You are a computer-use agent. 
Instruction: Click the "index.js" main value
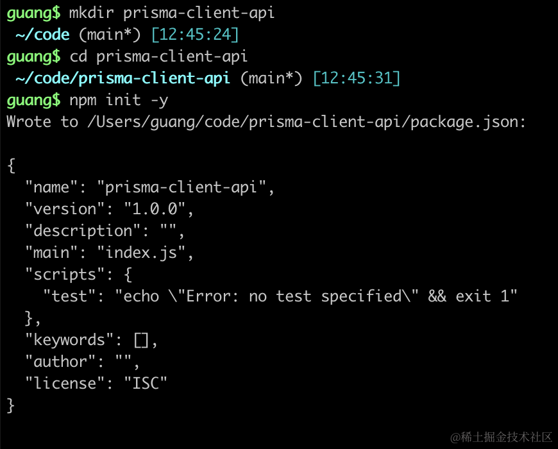(141, 253)
